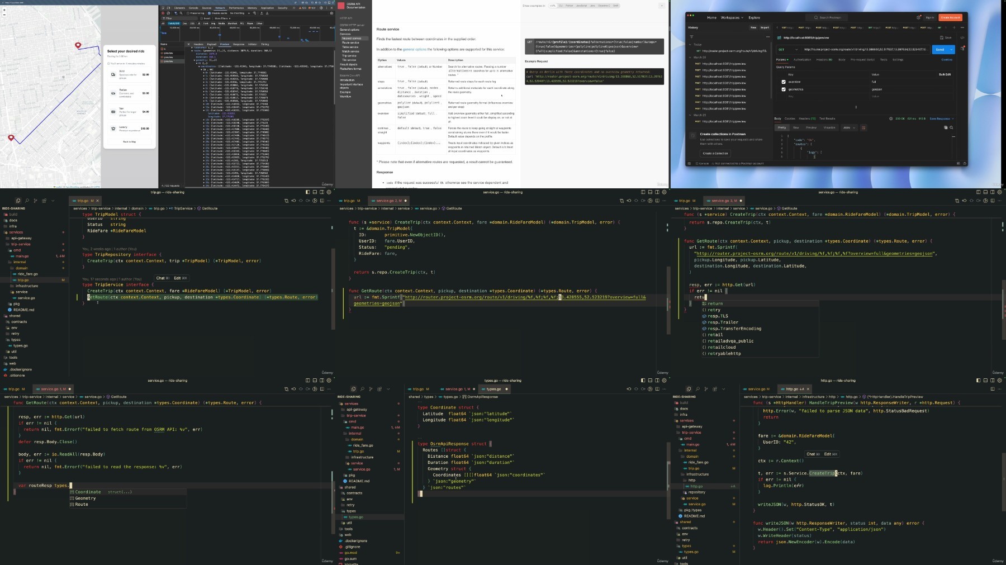This screenshot has height=565, width=1006.
Task: Copy the Postman response body with copy icon
Action: tap(946, 127)
